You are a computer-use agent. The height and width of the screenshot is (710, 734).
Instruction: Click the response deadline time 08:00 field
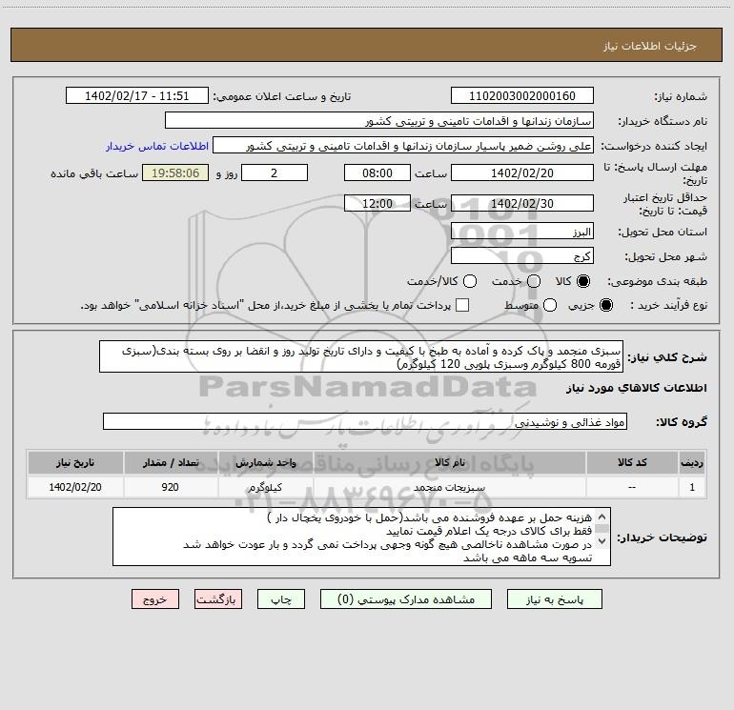[x=377, y=172]
